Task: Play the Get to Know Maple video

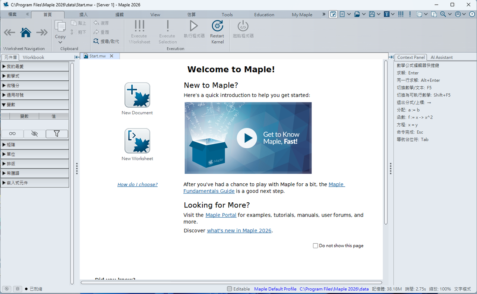Action: point(247,138)
